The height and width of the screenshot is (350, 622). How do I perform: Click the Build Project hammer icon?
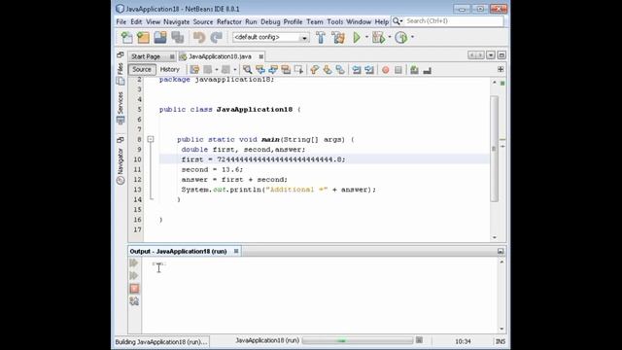coord(321,37)
